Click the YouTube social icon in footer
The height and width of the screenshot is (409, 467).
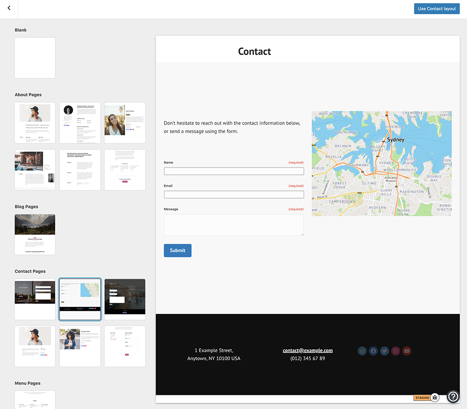click(407, 351)
